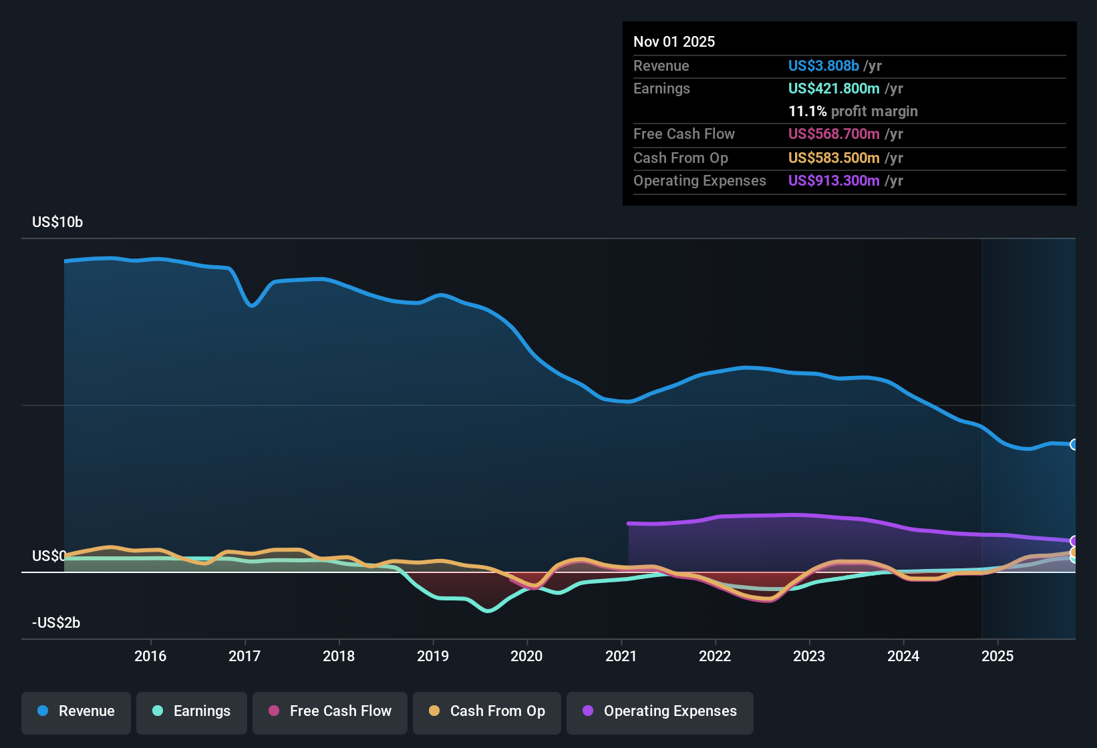Toggle the Earnings series off
The image size is (1097, 748).
pos(191,711)
